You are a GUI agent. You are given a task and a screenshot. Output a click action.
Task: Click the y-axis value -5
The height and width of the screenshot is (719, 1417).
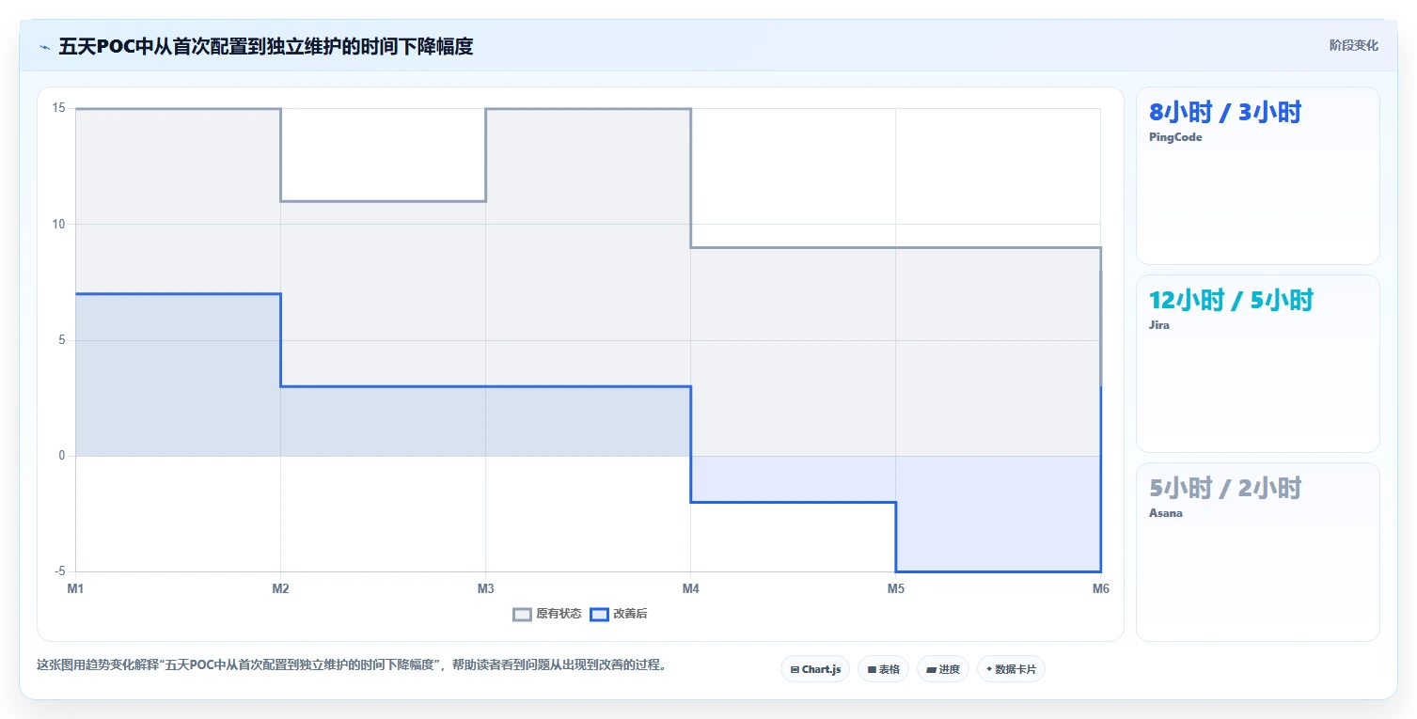pyautogui.click(x=58, y=571)
